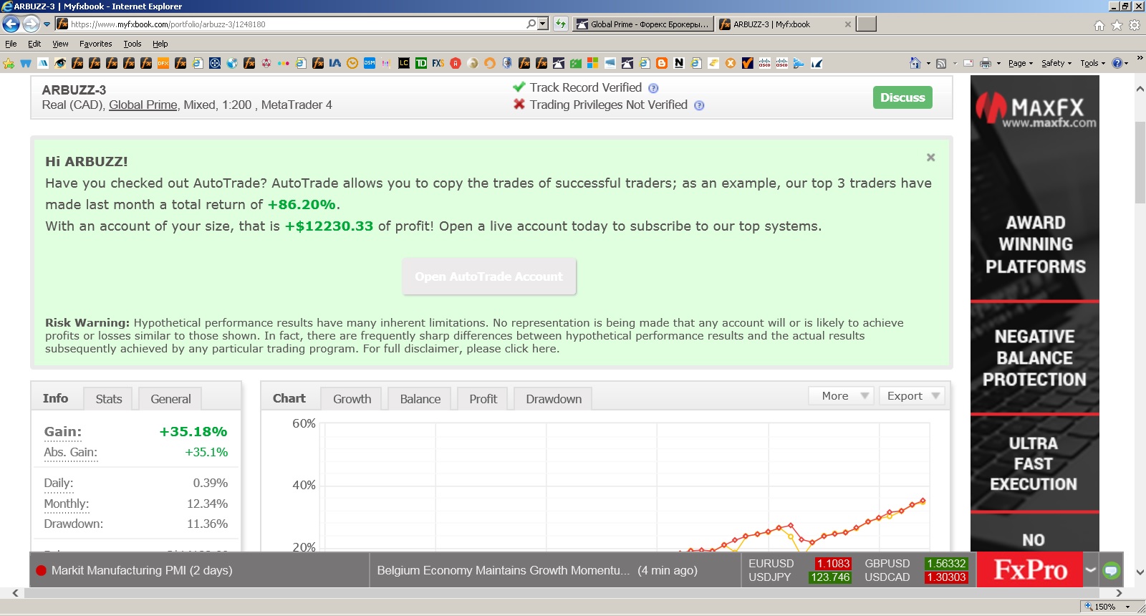Open the DFX favorites bar bookmark
This screenshot has height=616, width=1146.
click(163, 63)
